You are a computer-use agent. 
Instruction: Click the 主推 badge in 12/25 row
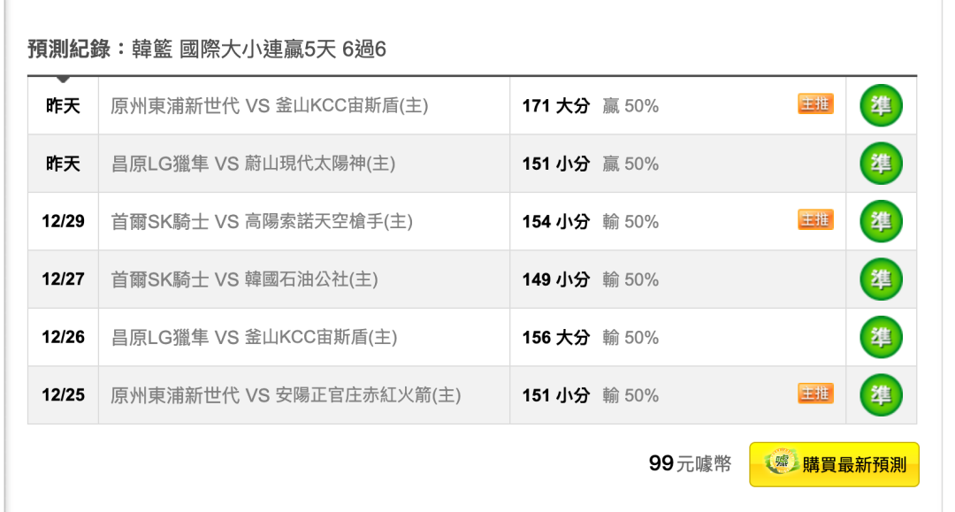tap(815, 394)
